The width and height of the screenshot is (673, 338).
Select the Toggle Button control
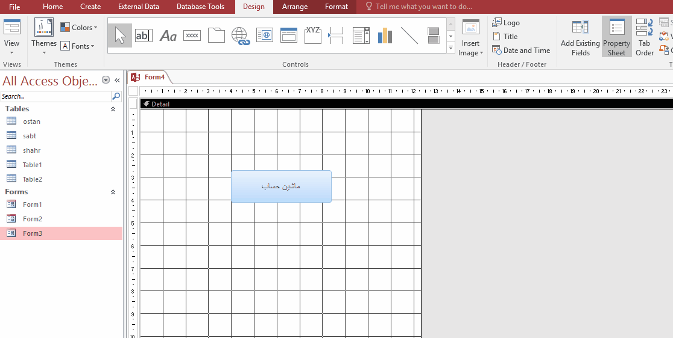click(434, 35)
